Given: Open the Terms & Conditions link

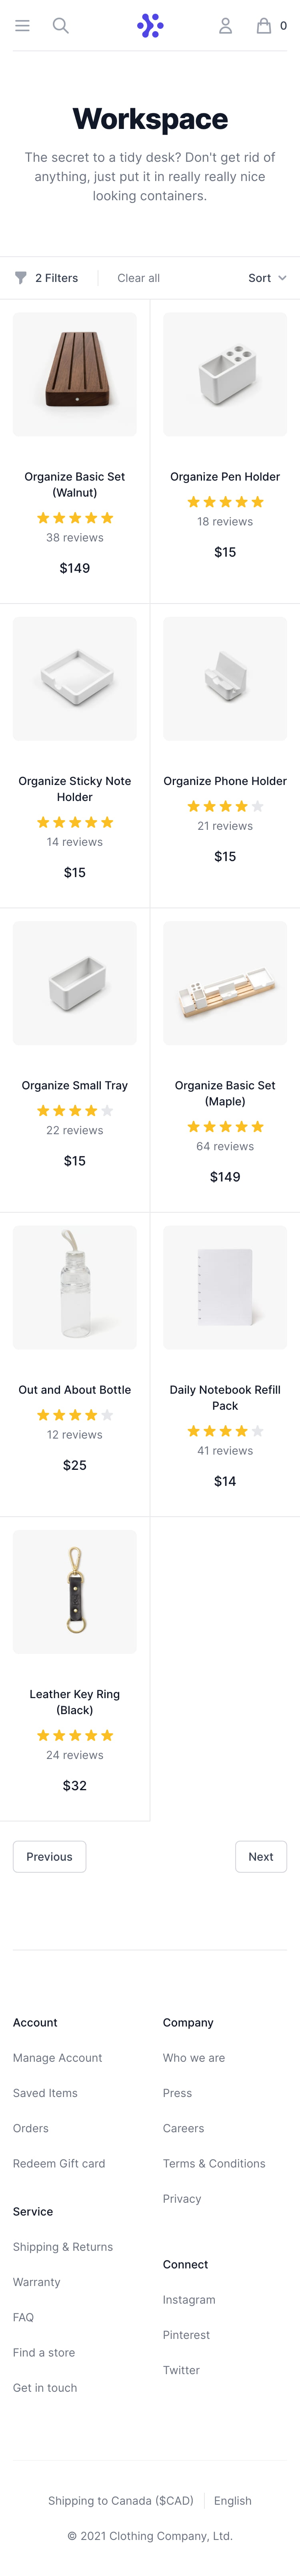Looking at the screenshot, I should pos(214,2163).
